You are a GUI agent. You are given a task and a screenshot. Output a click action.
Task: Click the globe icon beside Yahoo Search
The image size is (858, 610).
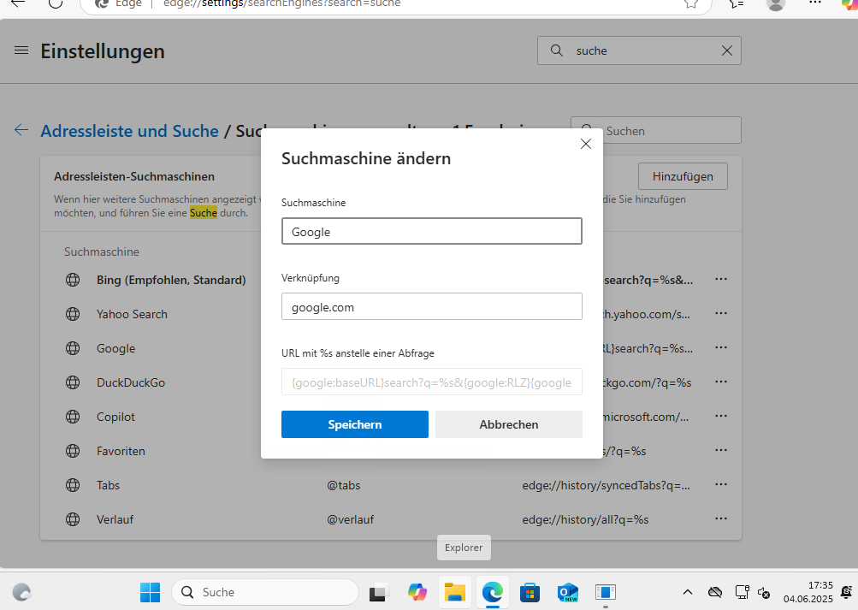pyautogui.click(x=73, y=314)
